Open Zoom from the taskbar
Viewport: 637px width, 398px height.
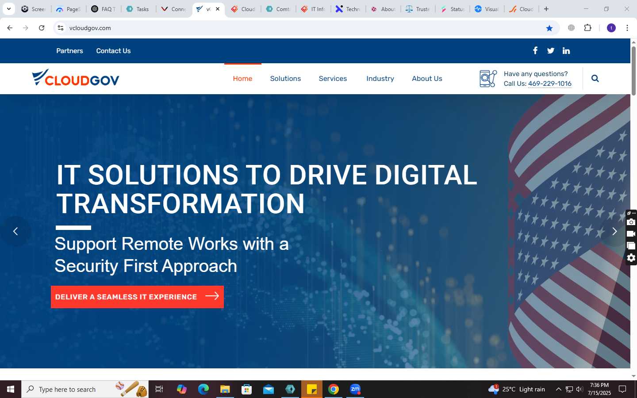[x=355, y=389]
